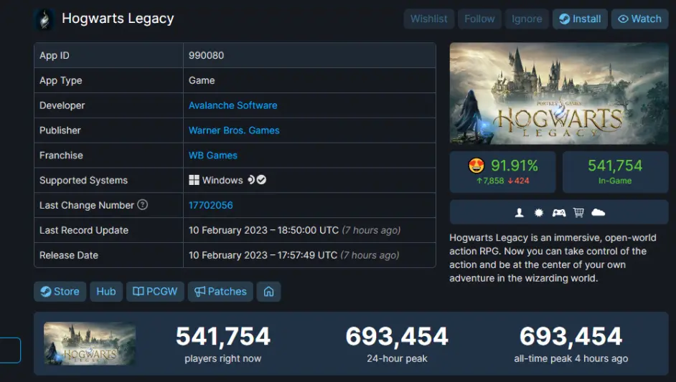Open change number 17702056 link
676x382 pixels.
pos(211,206)
